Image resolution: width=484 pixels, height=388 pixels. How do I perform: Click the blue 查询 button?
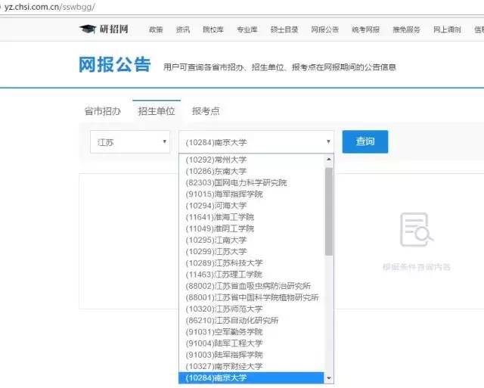pos(365,141)
